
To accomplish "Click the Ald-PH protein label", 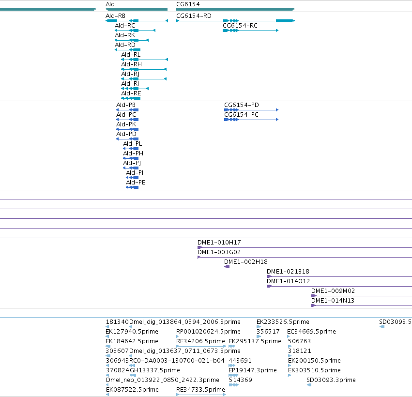I will click(x=133, y=153).
